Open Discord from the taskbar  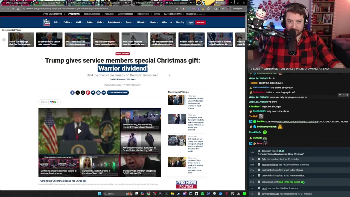[x=185, y=194]
